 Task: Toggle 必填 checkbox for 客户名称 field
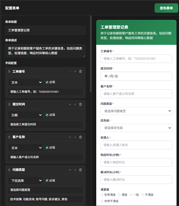47,148
